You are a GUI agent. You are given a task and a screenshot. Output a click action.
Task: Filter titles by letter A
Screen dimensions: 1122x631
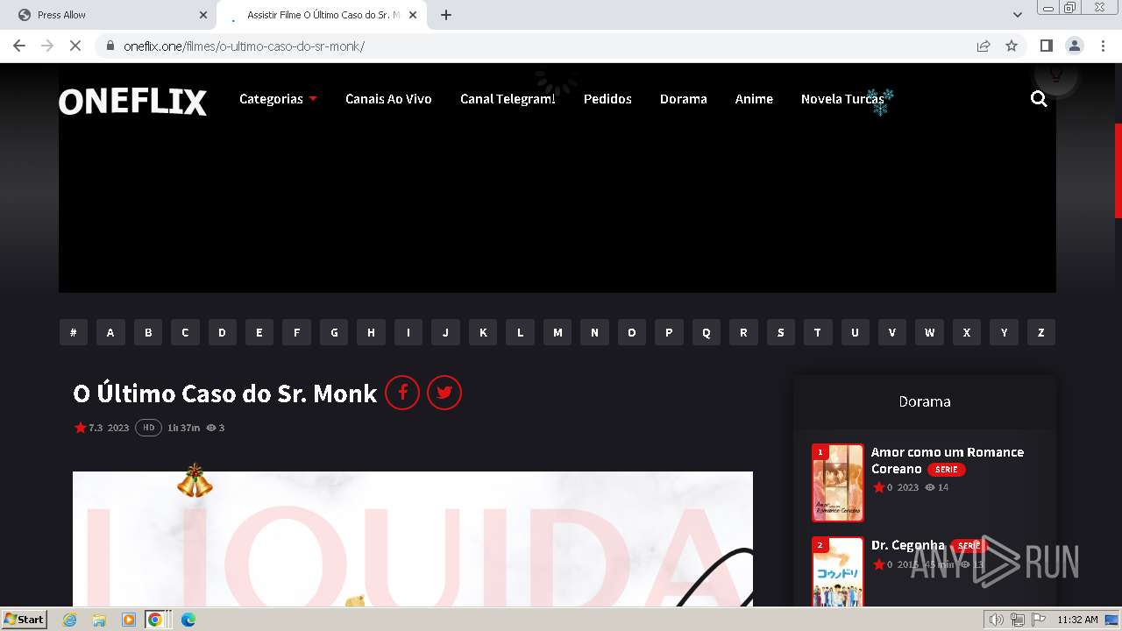pos(110,332)
